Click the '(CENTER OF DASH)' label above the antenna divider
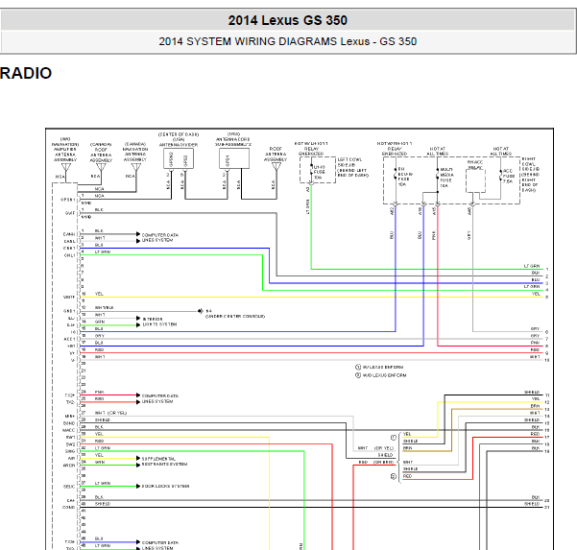 click(179, 134)
